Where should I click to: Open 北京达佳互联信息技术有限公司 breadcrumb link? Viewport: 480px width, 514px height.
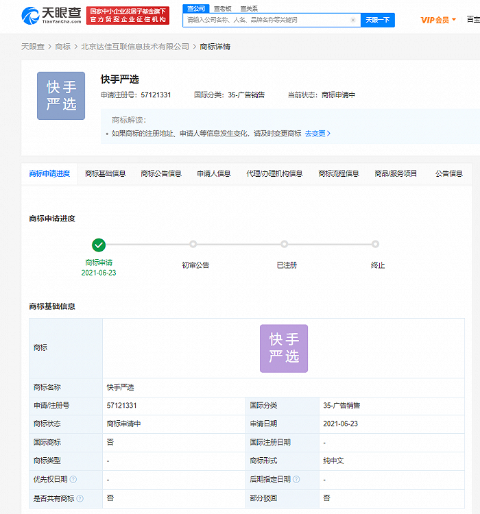click(135, 47)
